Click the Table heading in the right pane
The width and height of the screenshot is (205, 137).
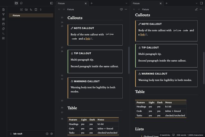[x=140, y=92]
